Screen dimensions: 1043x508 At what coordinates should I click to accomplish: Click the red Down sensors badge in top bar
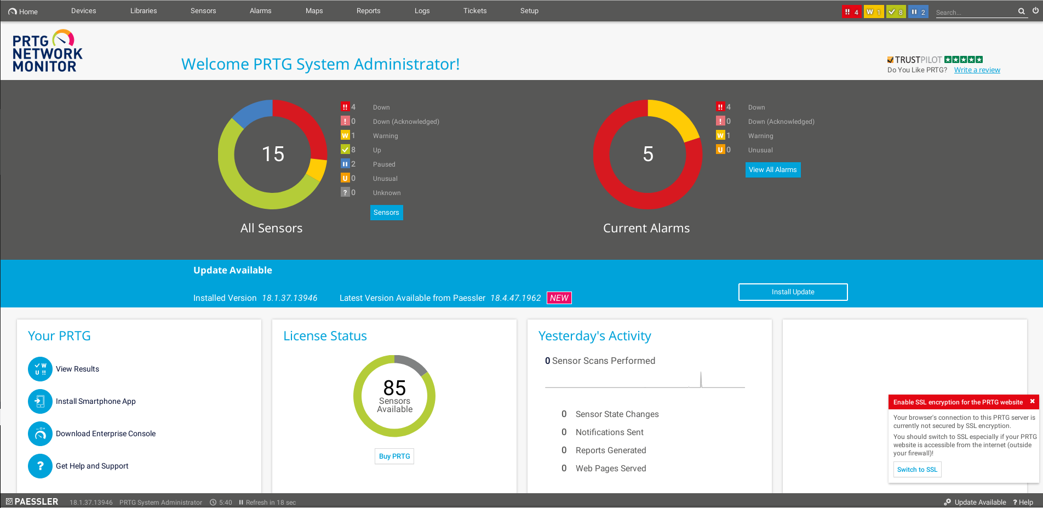pyautogui.click(x=851, y=12)
